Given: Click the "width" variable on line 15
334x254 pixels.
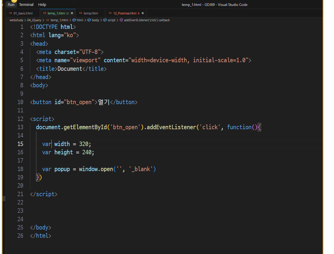Looking at the screenshot, I should [x=62, y=144].
